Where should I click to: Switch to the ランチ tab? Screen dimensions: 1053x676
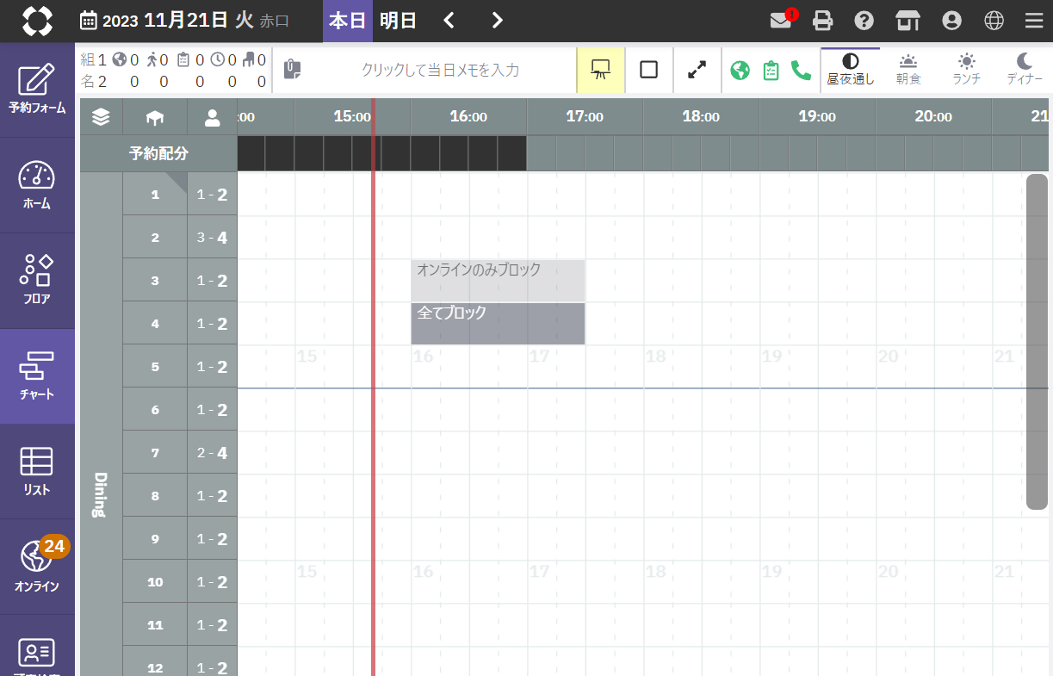click(x=966, y=70)
